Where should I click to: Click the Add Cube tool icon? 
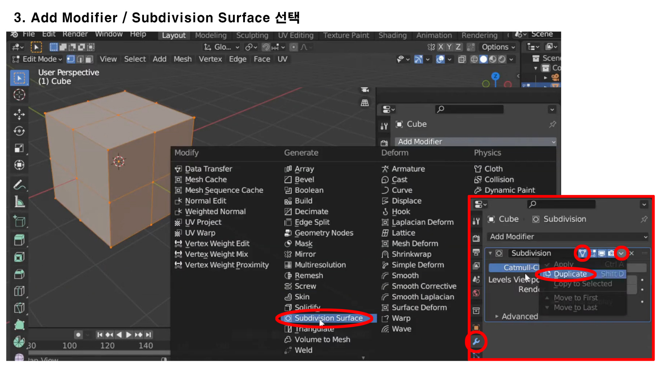(x=19, y=221)
